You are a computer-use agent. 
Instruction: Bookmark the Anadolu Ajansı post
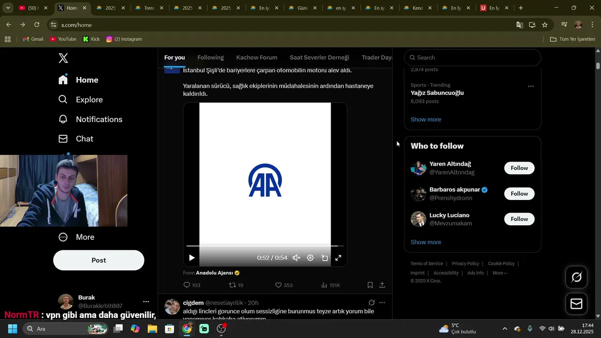[x=370, y=285]
